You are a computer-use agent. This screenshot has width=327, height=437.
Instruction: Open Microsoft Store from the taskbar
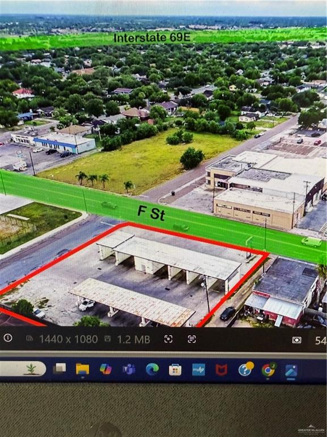click(x=175, y=369)
